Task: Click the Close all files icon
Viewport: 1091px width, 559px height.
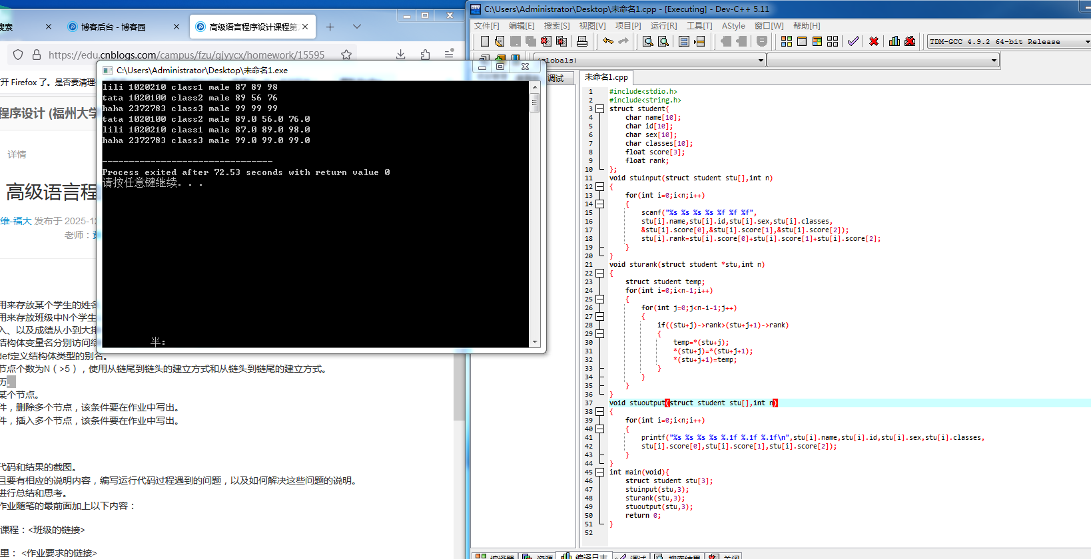Action: pyautogui.click(x=561, y=41)
